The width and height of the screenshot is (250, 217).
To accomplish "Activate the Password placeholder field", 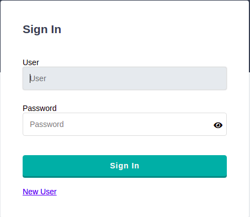I will point(125,124).
